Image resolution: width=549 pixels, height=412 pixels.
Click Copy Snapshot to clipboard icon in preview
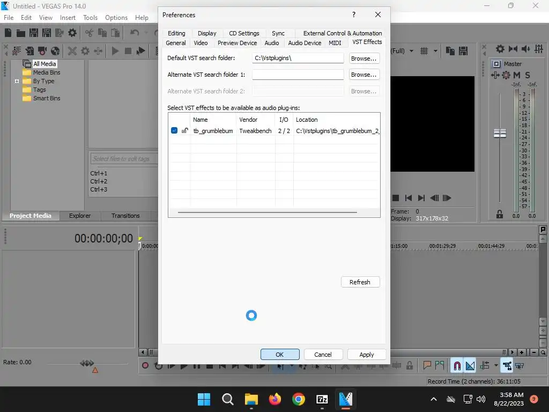point(450,51)
